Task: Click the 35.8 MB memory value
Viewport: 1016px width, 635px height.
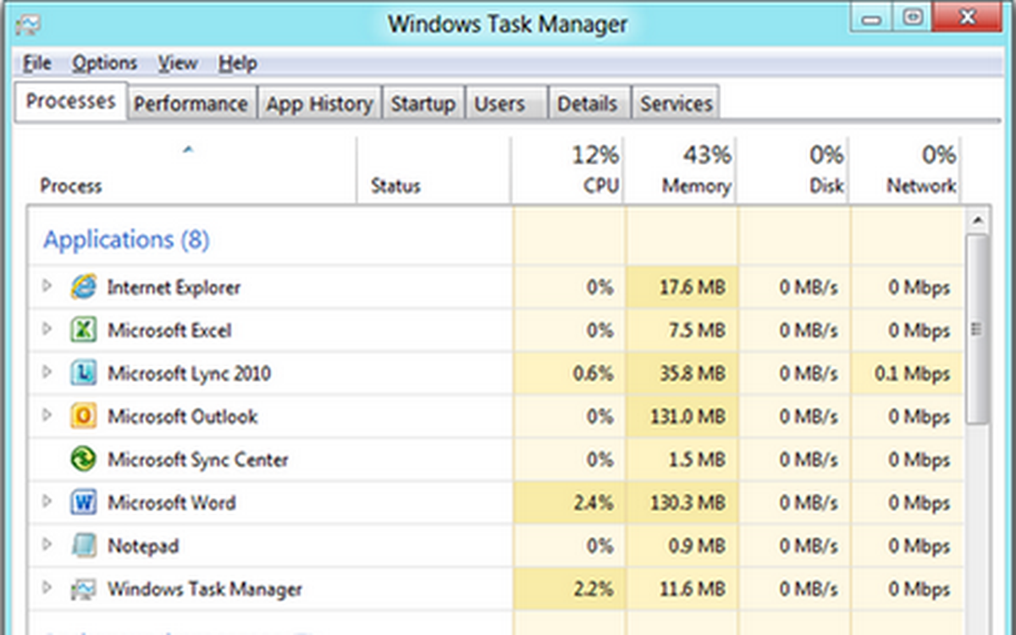Action: point(693,373)
